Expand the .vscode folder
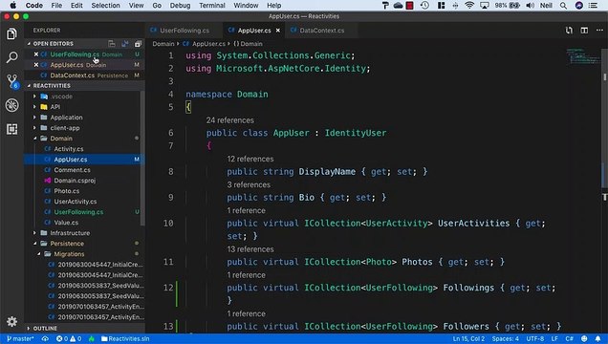 (34, 97)
